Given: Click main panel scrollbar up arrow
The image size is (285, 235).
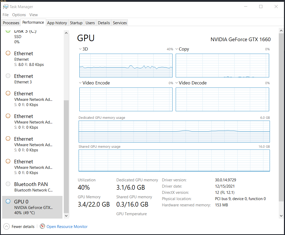Looking at the screenshot, I should pos(281,31).
